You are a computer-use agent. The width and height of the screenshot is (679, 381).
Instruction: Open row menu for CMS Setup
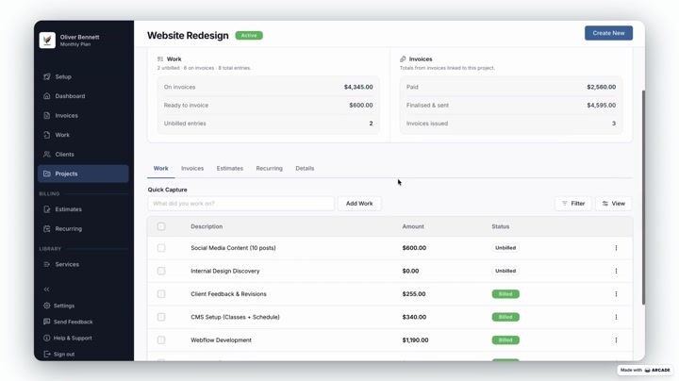pyautogui.click(x=616, y=317)
